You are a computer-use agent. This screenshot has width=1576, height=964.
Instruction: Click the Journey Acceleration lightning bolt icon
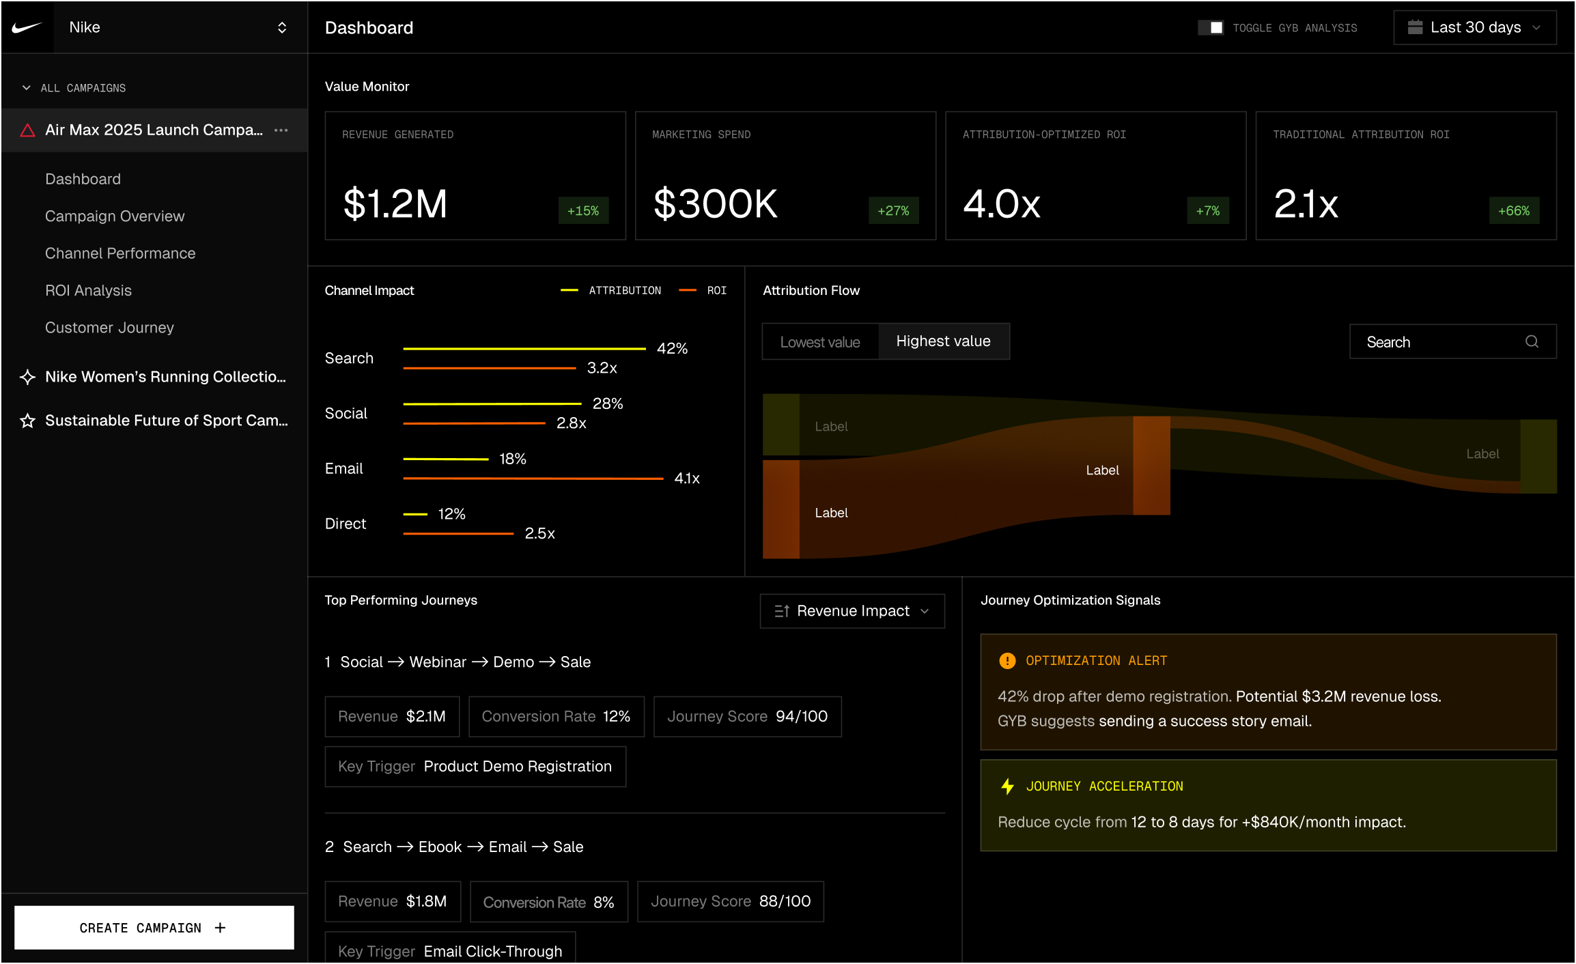(1007, 786)
